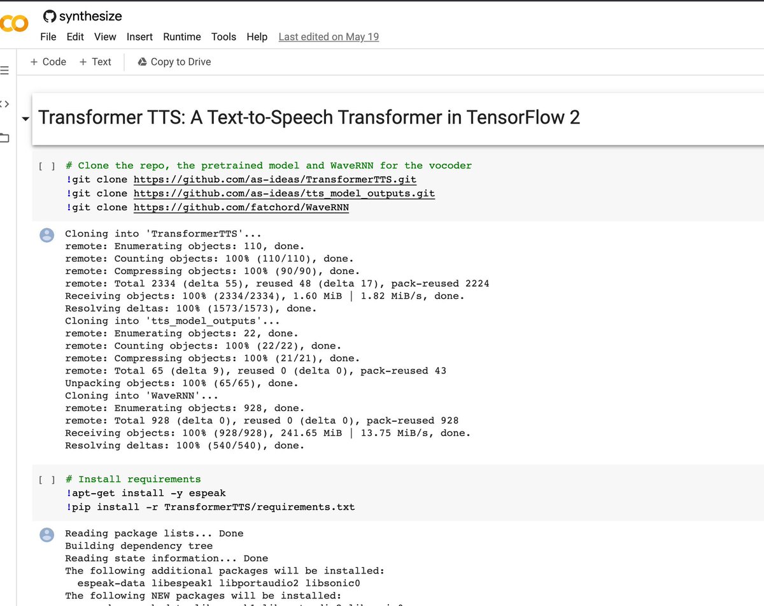This screenshot has width=764, height=606.
Task: Open the Files folder sidebar icon
Action: [x=4, y=138]
